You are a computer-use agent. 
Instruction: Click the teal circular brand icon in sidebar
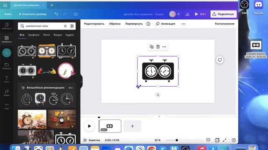click(x=7, y=53)
